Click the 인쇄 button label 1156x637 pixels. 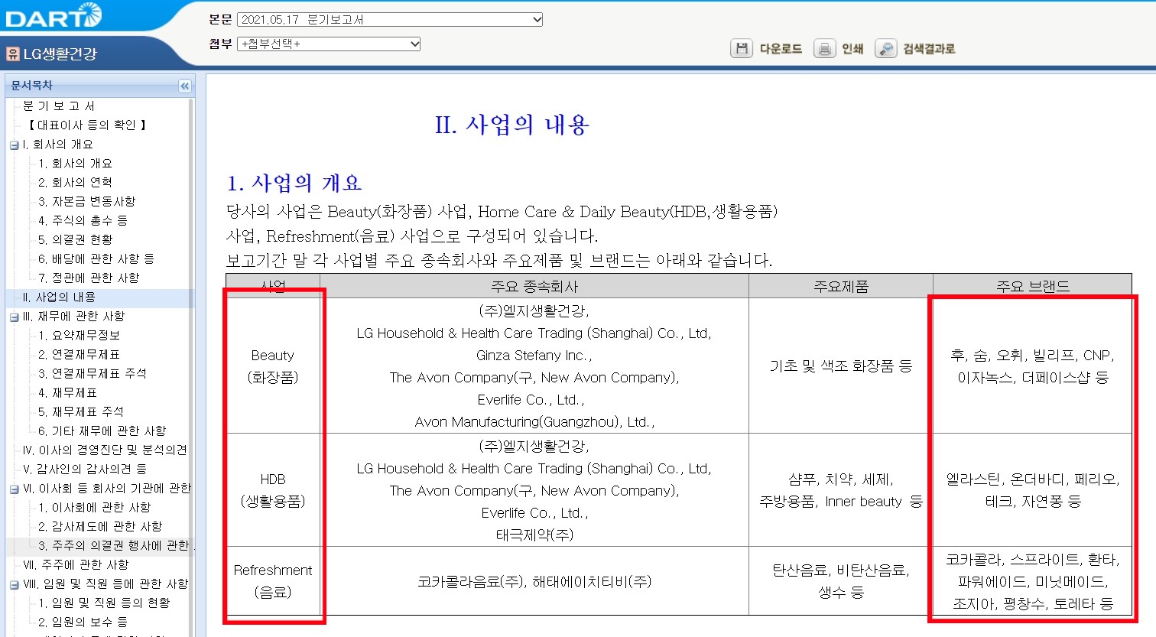852,49
